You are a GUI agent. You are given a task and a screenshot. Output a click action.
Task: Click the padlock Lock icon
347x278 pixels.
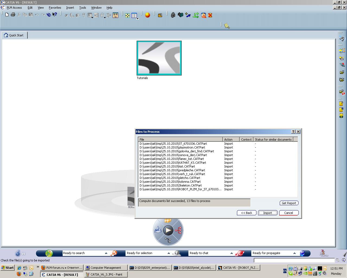173,15
